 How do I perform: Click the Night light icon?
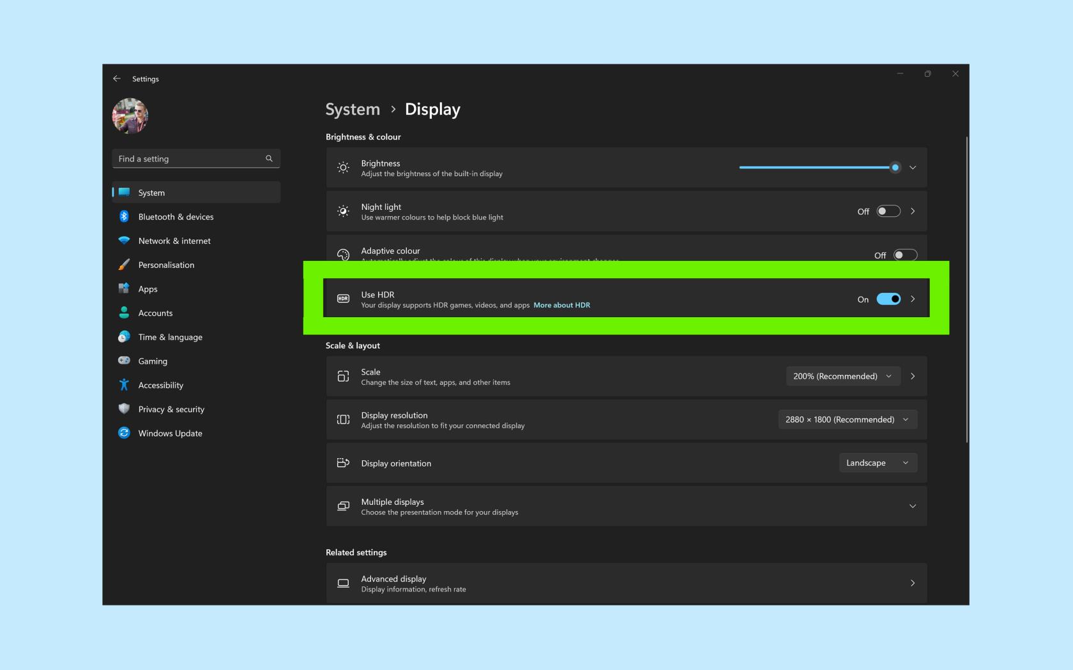click(x=343, y=211)
